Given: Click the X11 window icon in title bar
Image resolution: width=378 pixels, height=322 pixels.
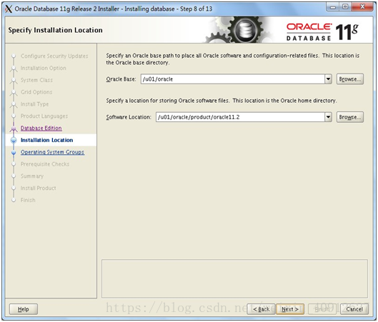Looking at the screenshot, I should tap(9, 9).
